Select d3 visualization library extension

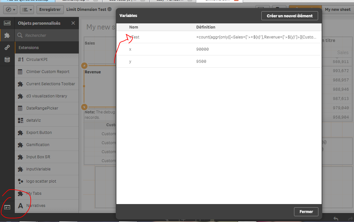47,96
